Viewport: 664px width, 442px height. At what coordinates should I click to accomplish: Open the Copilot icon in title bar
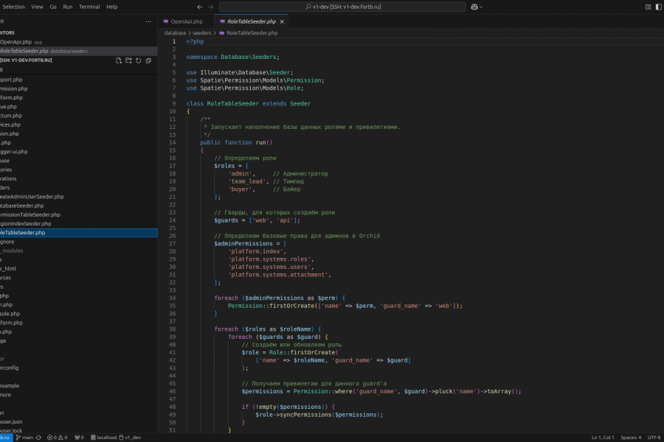point(474,7)
